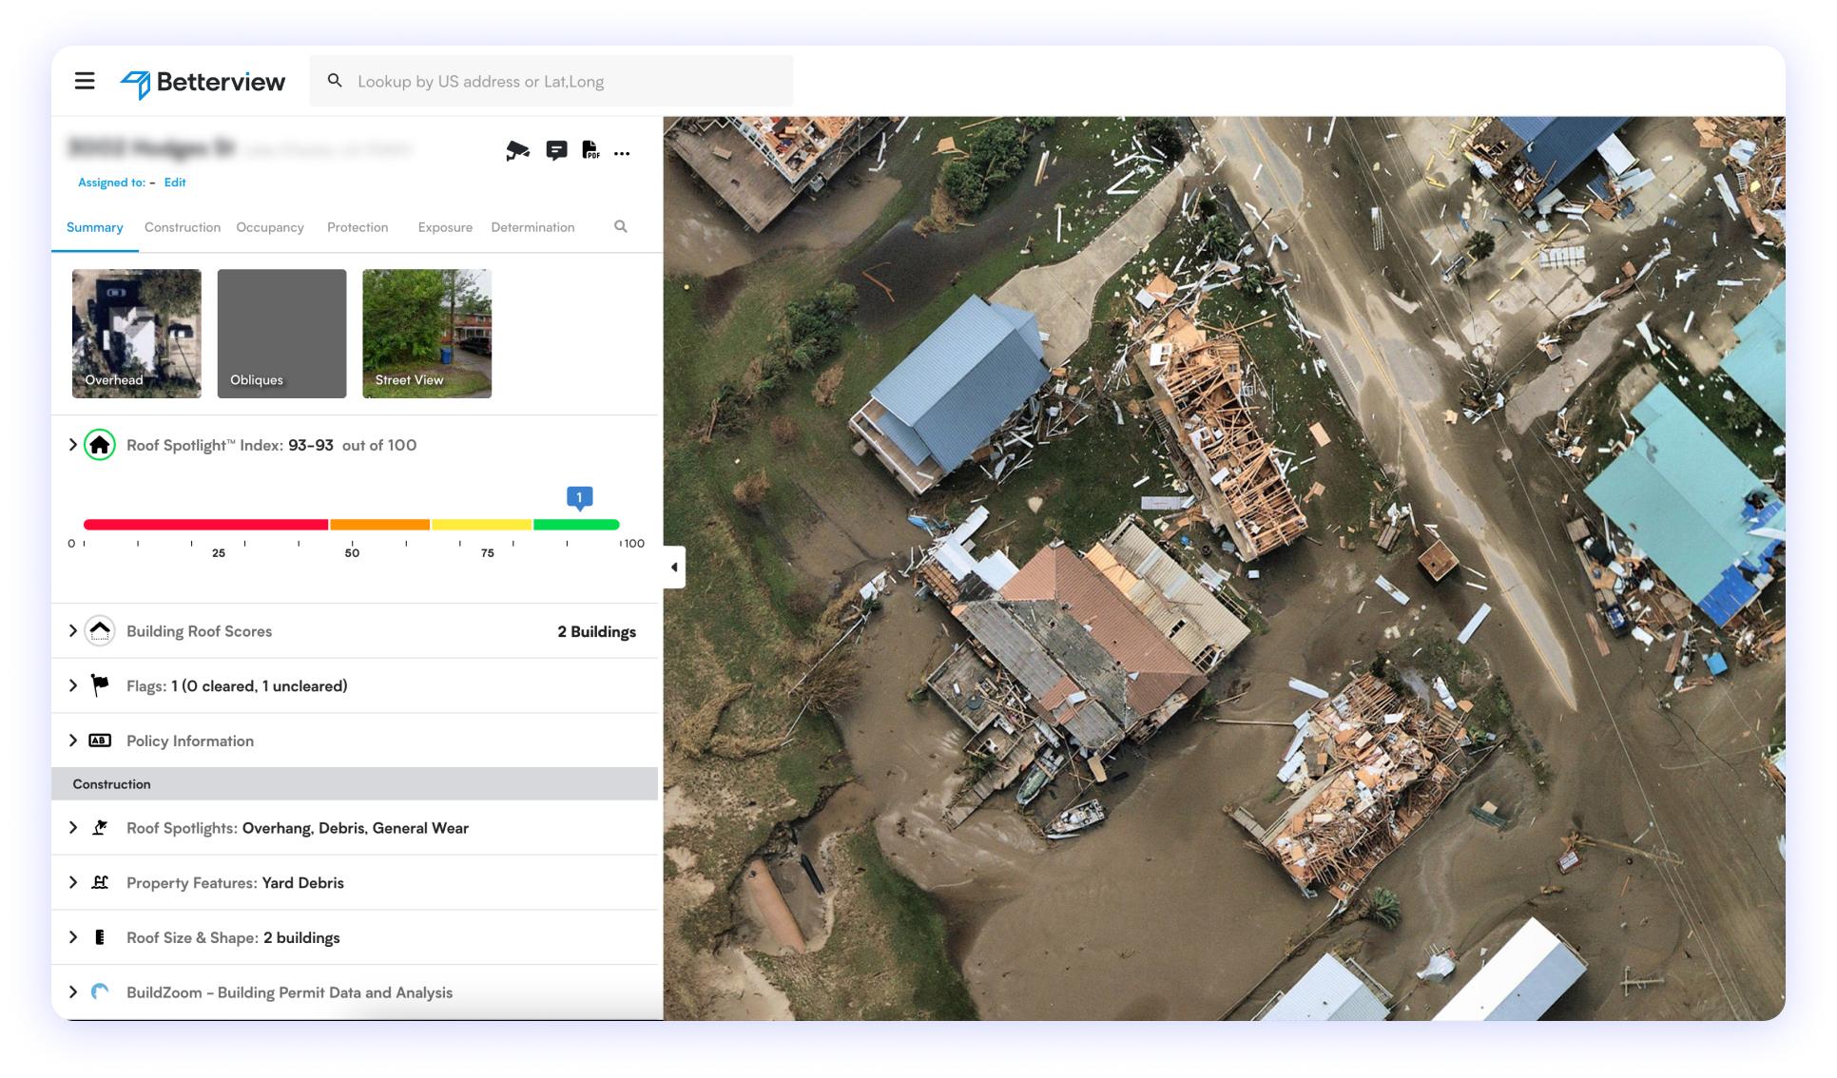1837x1078 pixels.
Task: Open the Occupancy tab
Action: click(270, 227)
